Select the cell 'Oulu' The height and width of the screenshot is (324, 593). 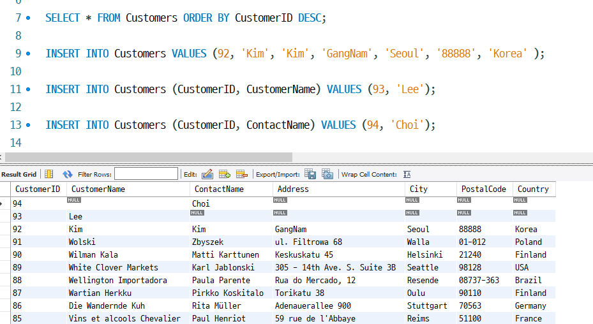click(x=430, y=293)
